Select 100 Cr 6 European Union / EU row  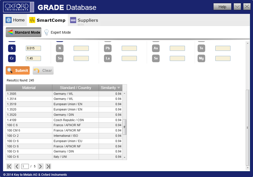64,141
